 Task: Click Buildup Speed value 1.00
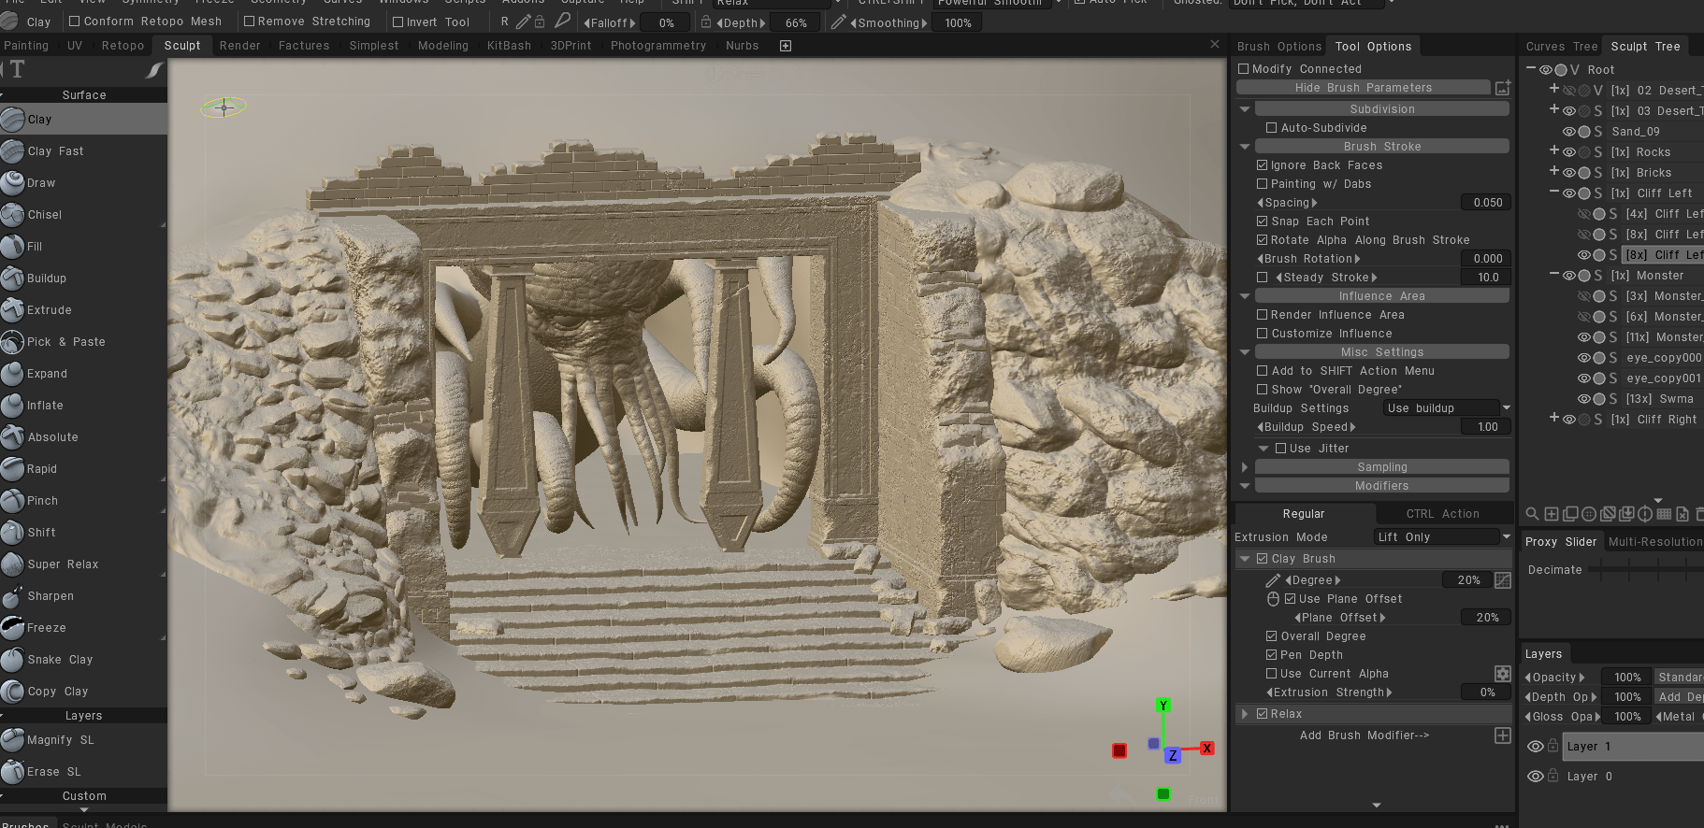tap(1487, 427)
